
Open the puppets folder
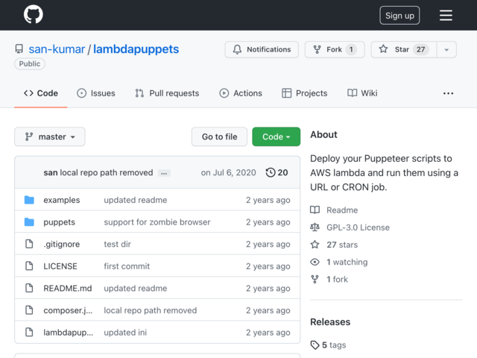pos(60,222)
